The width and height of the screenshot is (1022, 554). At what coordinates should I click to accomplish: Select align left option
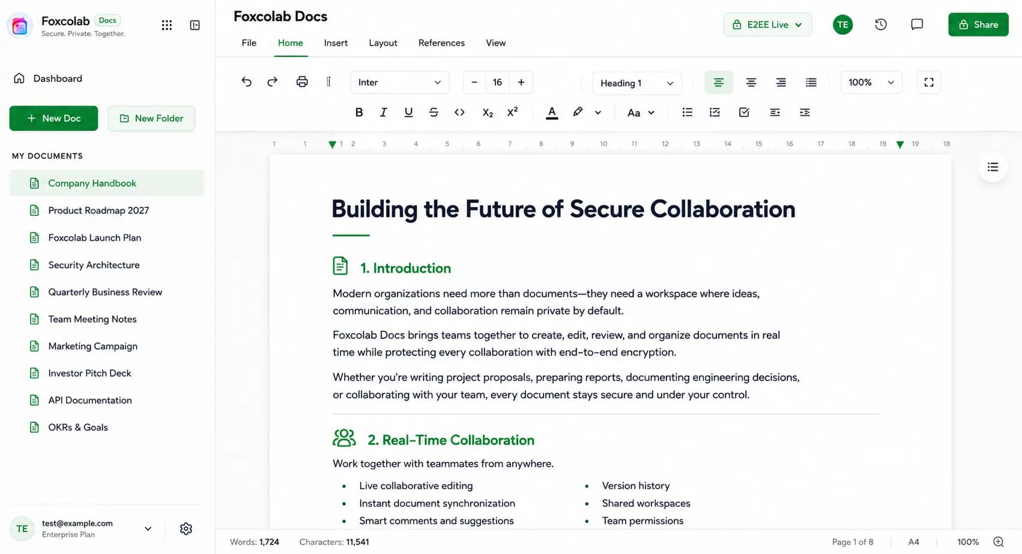click(719, 83)
